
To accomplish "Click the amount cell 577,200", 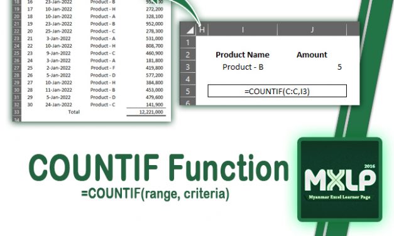I will (155, 75).
